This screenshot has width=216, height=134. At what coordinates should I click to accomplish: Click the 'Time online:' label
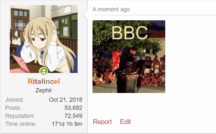[21, 124]
